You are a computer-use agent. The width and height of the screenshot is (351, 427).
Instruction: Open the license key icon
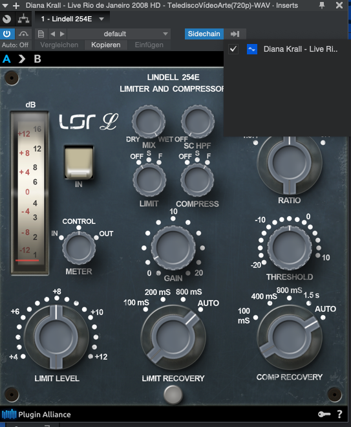pos(324,415)
